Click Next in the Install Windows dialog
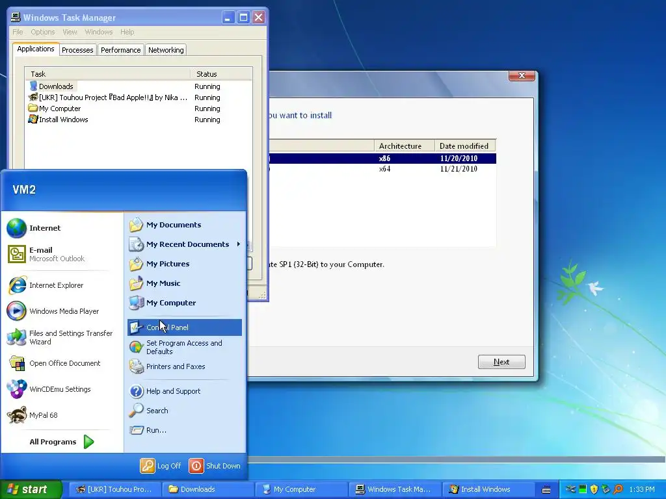The width and height of the screenshot is (666, 499). click(x=501, y=362)
